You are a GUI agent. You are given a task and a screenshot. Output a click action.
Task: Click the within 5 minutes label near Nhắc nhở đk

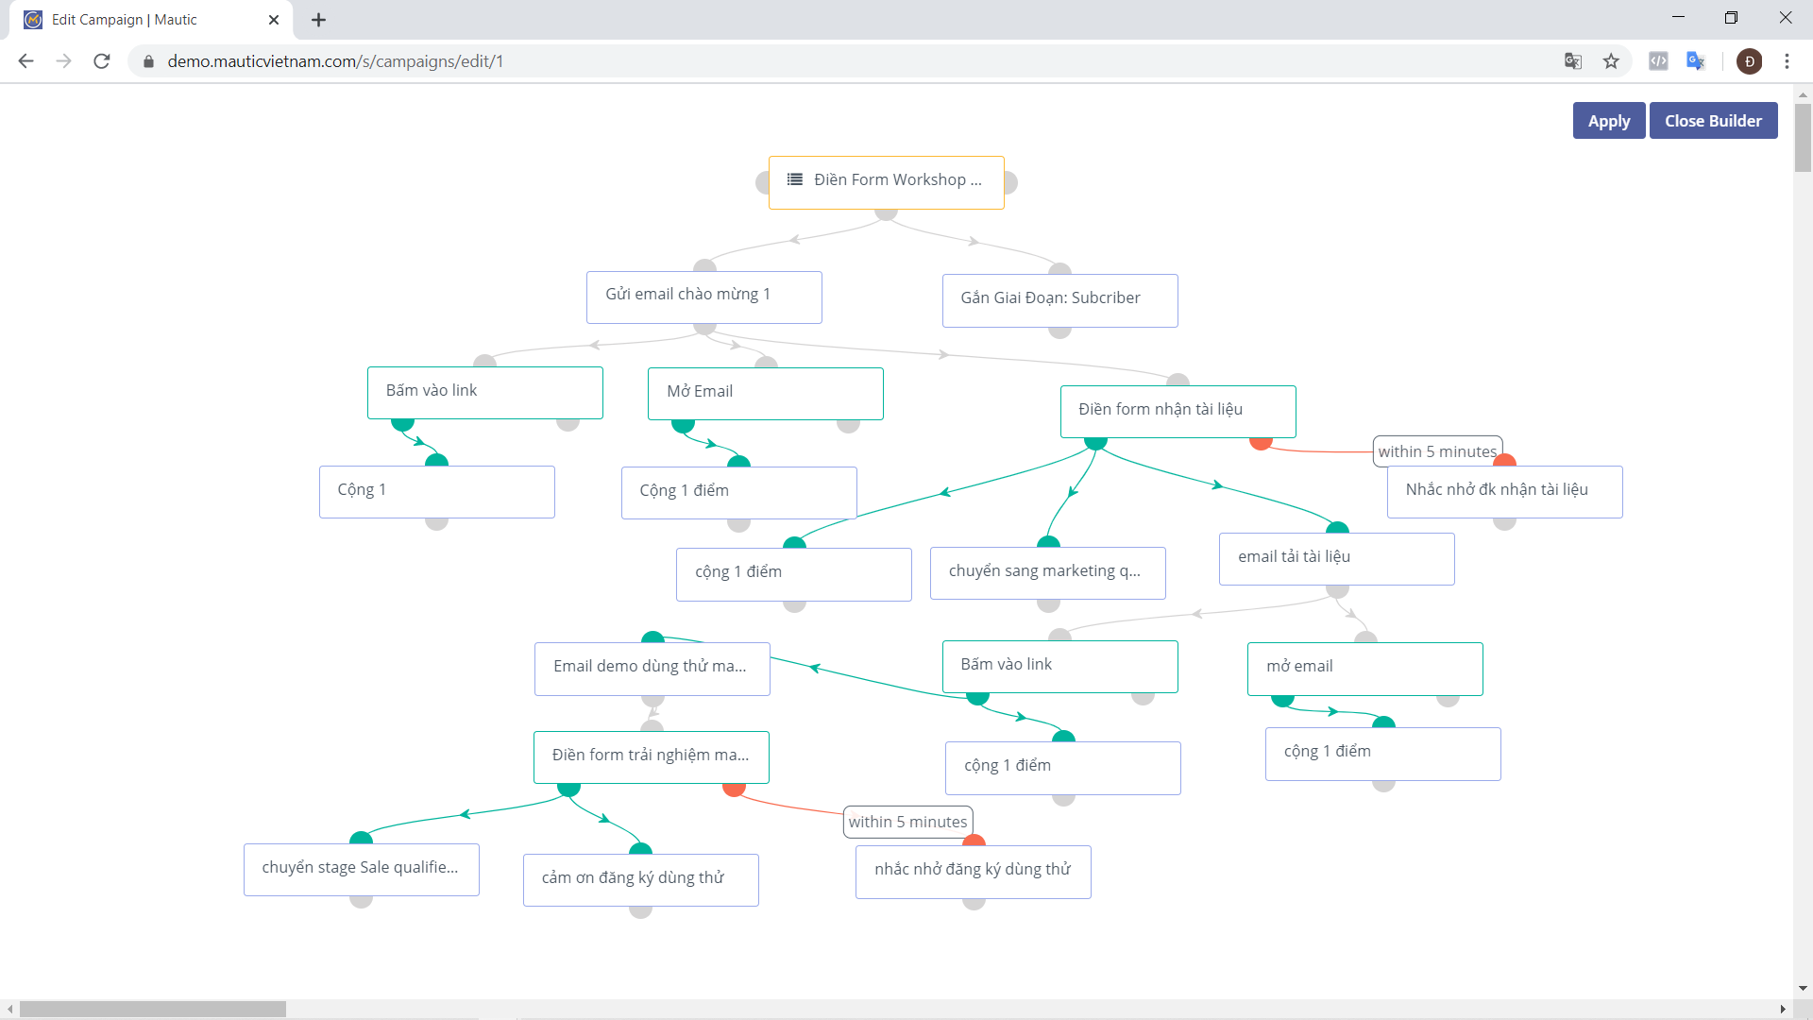pyautogui.click(x=1436, y=451)
